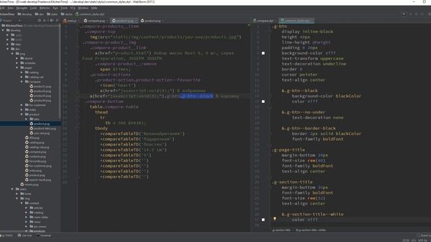The width and height of the screenshot is (431, 242).
Task: Click the hide Project panel icon
Action: (57, 20)
